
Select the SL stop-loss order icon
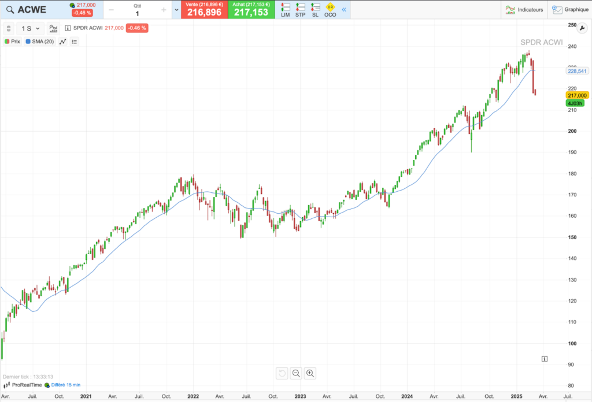point(315,10)
